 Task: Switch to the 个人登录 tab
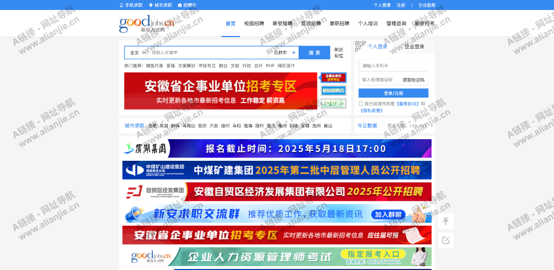click(377, 47)
